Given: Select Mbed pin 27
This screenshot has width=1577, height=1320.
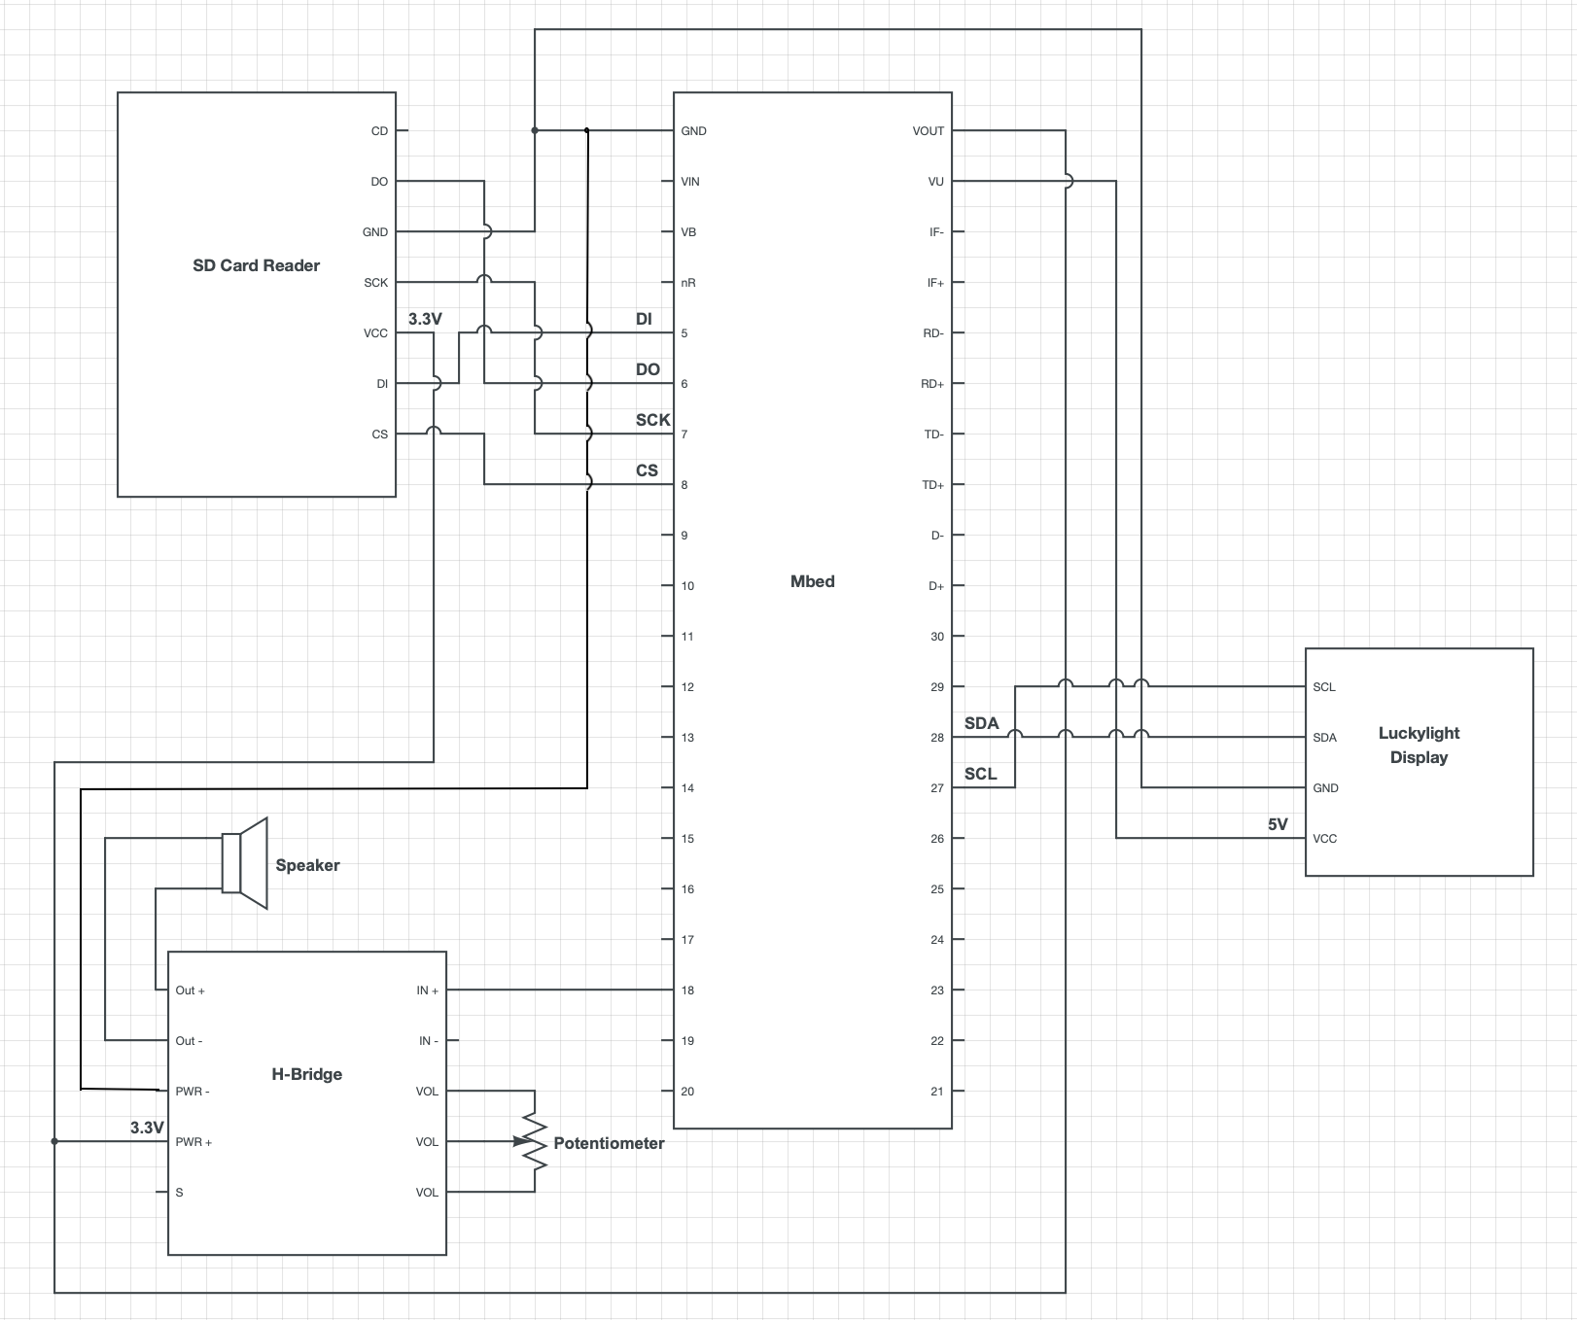Looking at the screenshot, I should click(x=937, y=788).
